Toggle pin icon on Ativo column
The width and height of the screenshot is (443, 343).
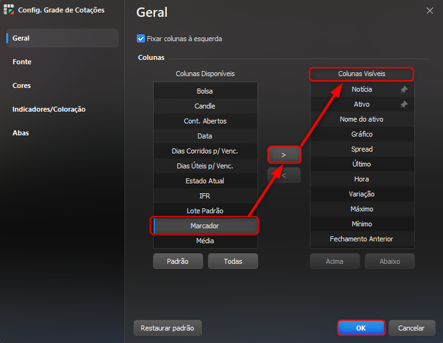[x=404, y=104]
